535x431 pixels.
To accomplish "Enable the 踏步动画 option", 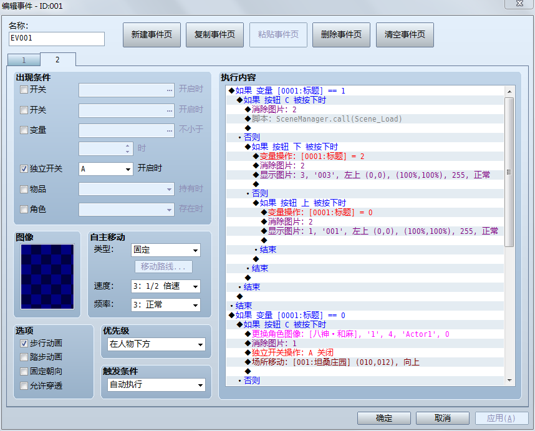I will point(24,357).
